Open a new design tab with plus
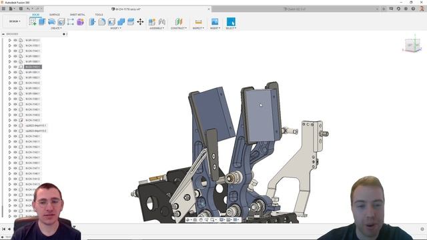 [x=384, y=9]
